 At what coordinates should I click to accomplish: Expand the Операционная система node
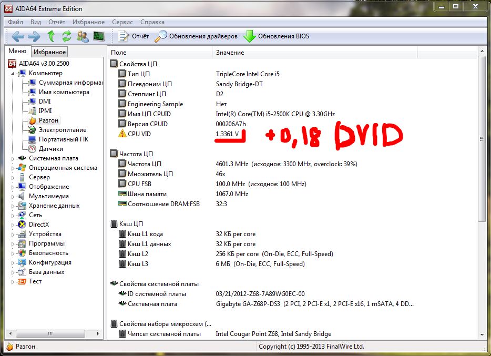pyautogui.click(x=13, y=168)
